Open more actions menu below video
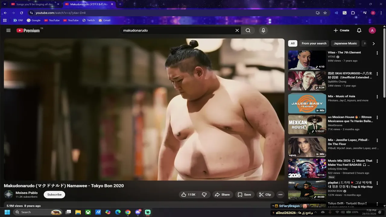 [x=280, y=195]
